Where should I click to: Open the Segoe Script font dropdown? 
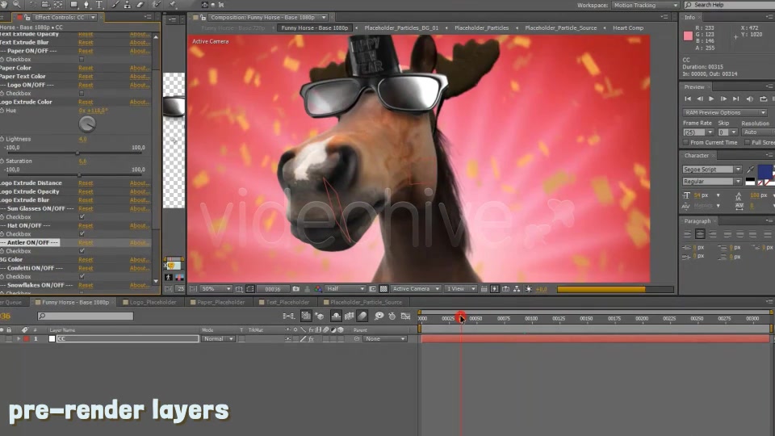click(x=711, y=169)
